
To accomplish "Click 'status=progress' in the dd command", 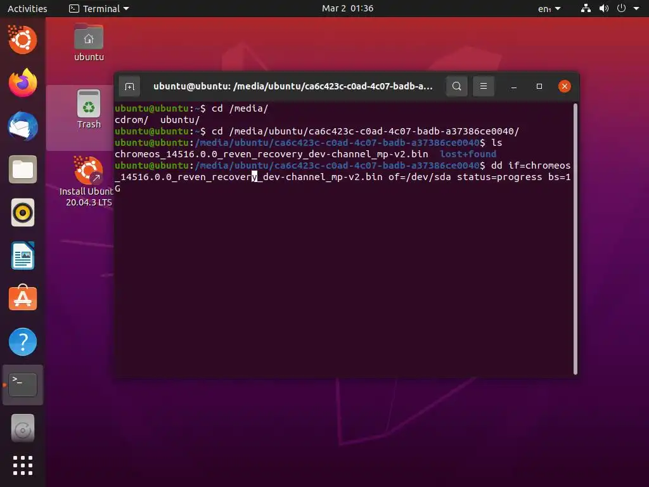I will point(499,177).
